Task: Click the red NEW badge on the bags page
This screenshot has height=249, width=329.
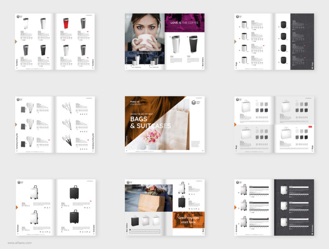Action: tap(310, 127)
